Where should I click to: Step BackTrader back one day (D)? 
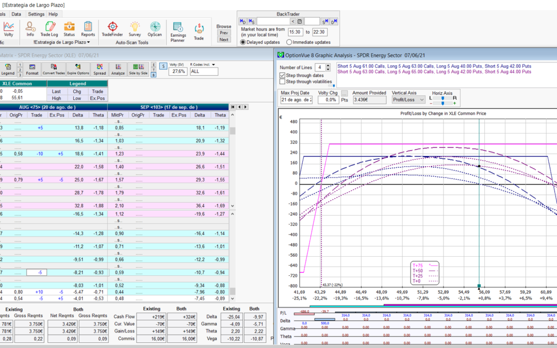[x=242, y=22]
